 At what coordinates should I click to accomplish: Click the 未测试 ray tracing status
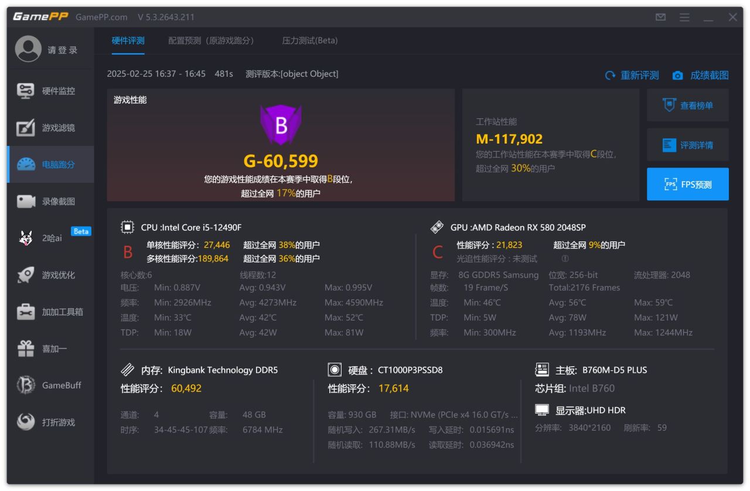pos(525,258)
